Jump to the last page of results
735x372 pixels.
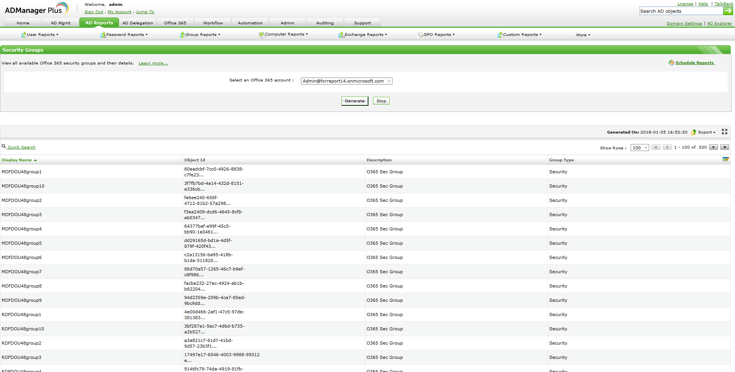click(x=725, y=147)
